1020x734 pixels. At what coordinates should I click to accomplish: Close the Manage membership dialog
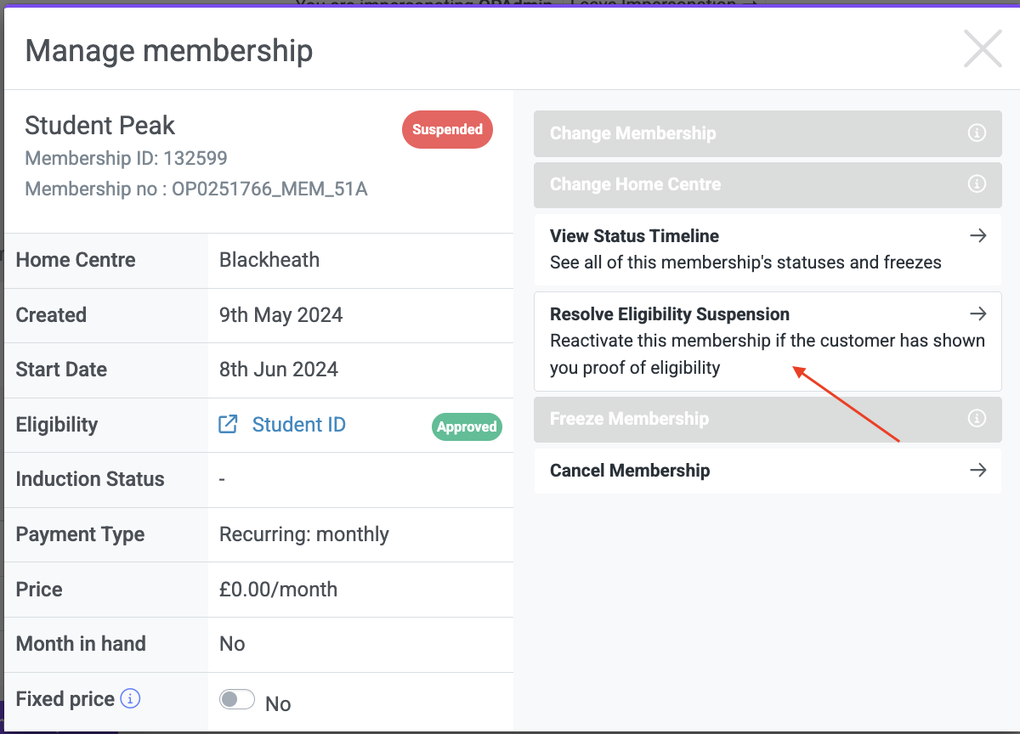click(x=983, y=48)
